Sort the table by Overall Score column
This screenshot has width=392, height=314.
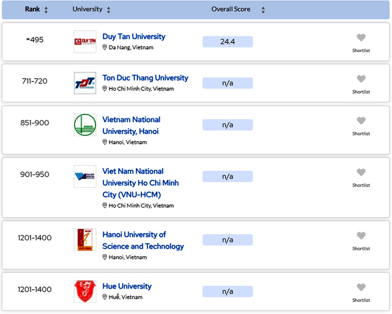263,9
